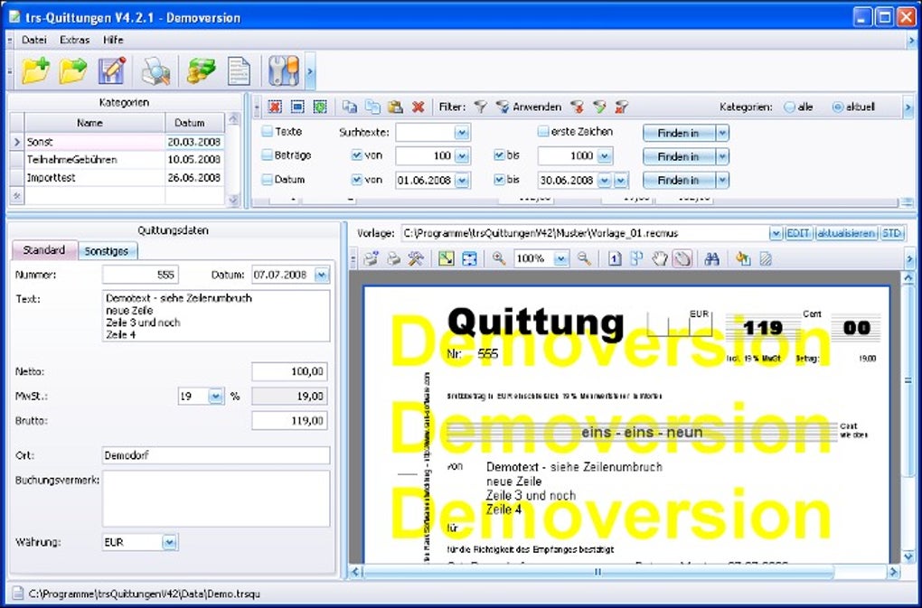Click the blue square select icon in filter toolbar

(297, 107)
